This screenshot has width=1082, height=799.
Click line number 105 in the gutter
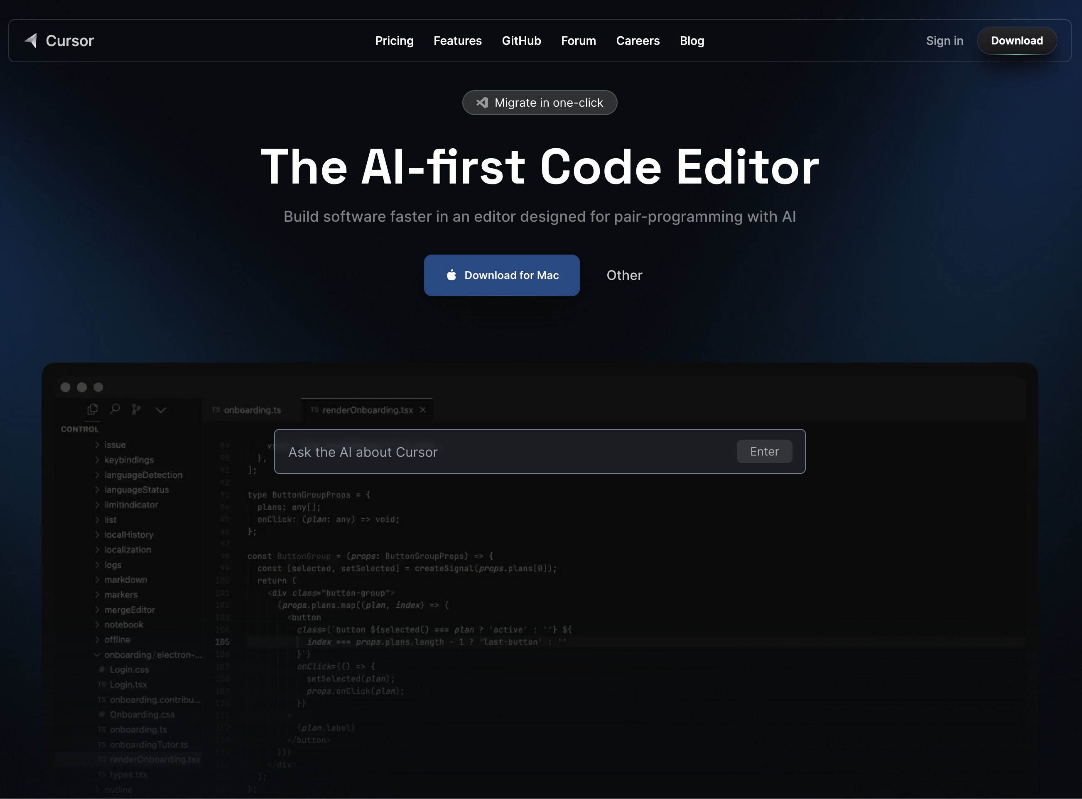coord(222,642)
